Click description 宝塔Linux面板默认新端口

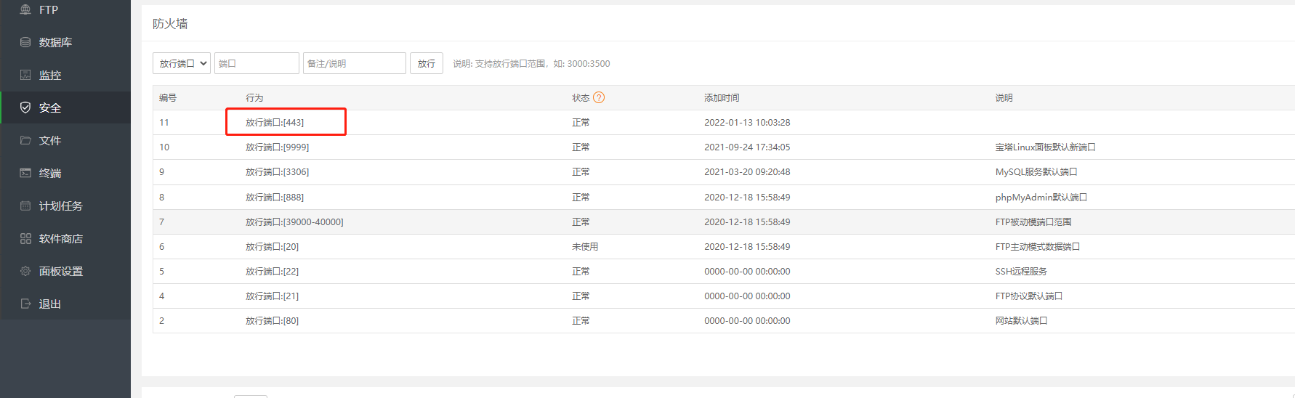point(1045,147)
